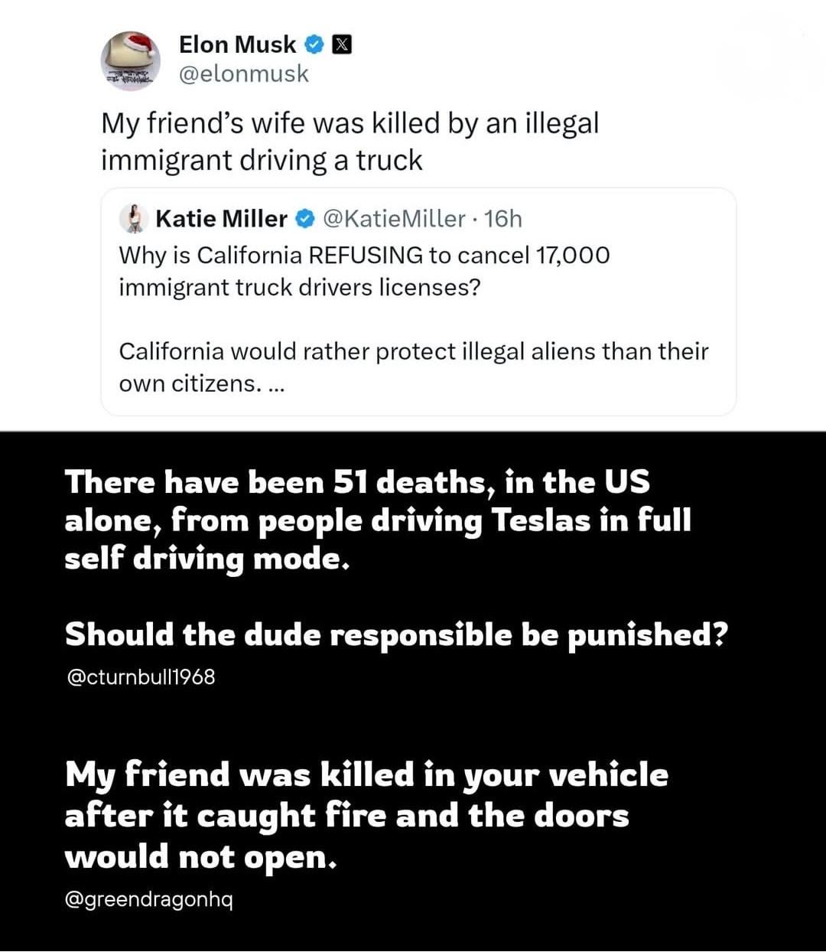Open Elon Musk's profile avatar
This screenshot has width=826, height=952.
[x=130, y=60]
